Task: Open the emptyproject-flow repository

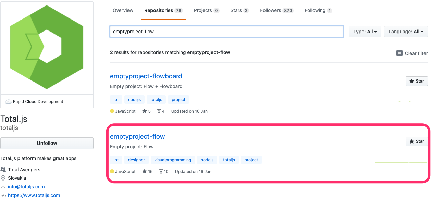Action: pyautogui.click(x=137, y=136)
